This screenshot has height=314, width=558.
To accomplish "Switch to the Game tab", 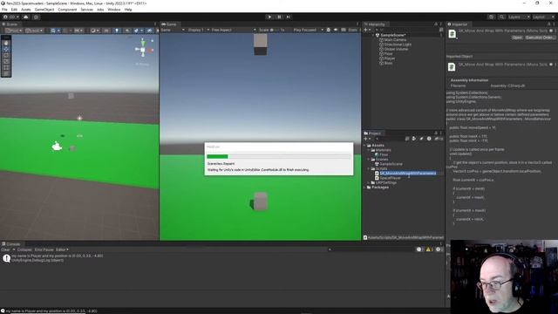I will click(169, 24).
